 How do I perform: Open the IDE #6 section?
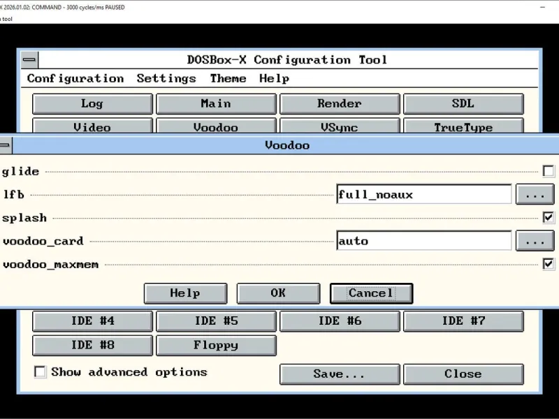tap(340, 321)
